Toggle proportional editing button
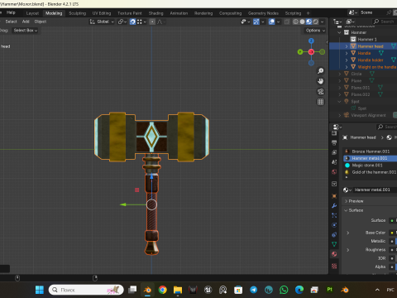 click(152, 22)
